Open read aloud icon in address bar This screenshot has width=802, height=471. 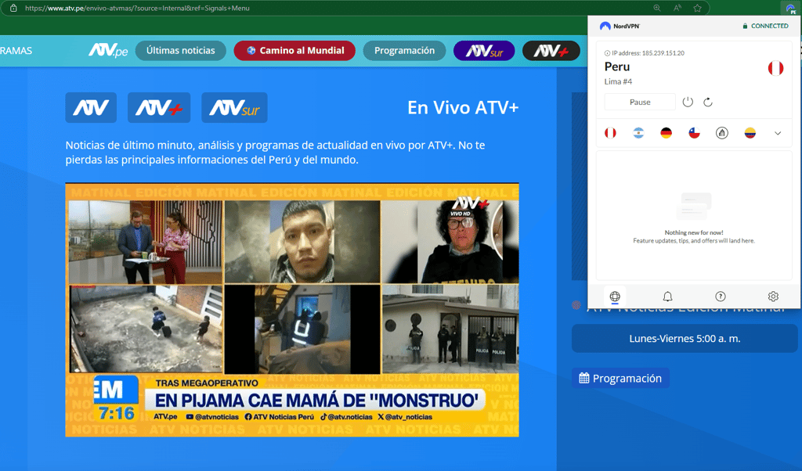point(677,8)
